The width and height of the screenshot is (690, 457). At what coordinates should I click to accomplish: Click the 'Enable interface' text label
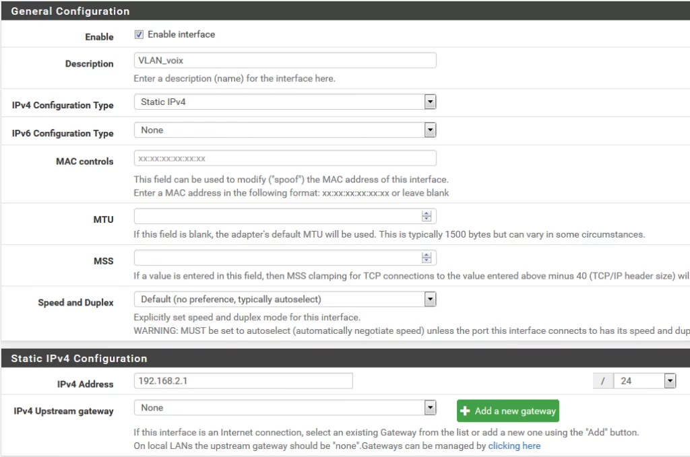click(181, 34)
